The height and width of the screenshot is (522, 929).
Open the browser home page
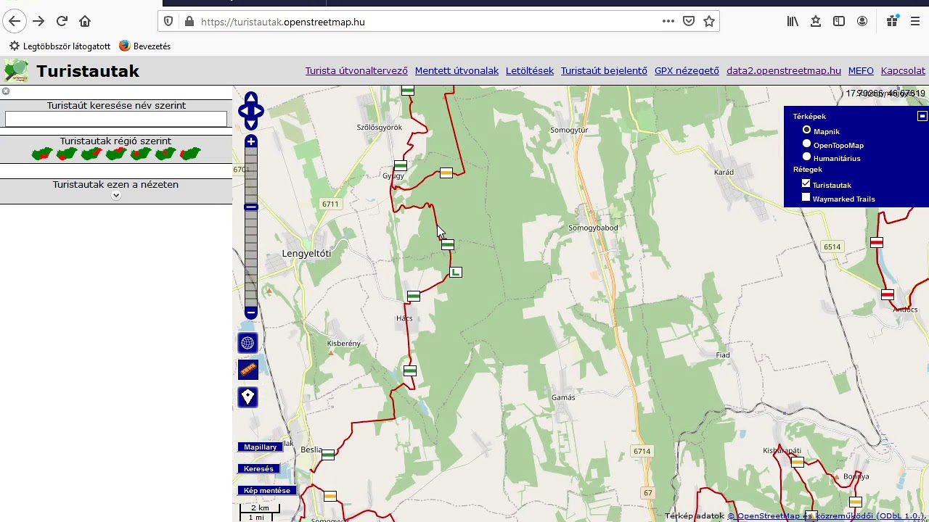(85, 22)
